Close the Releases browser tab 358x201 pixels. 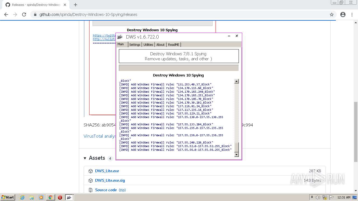(65, 5)
